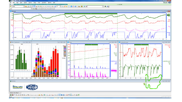Click the blue left arrow toolbar icon
Screen dimensions: 182x102
point(48,6)
